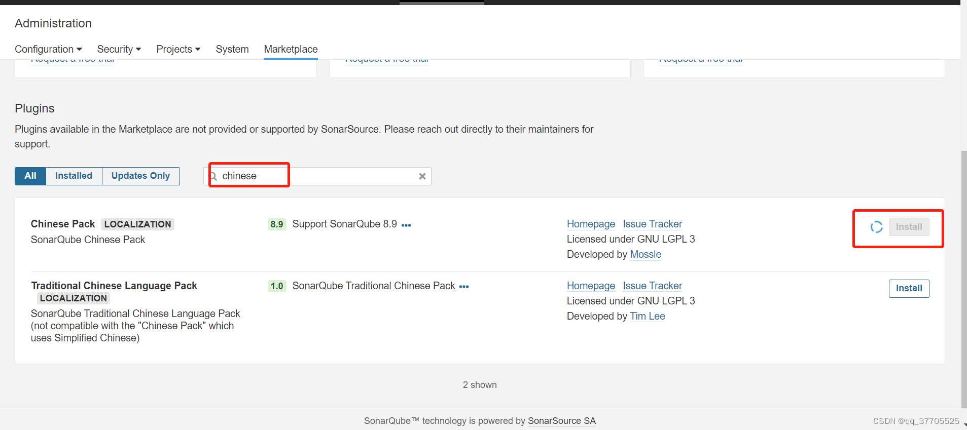Expand Chinese Pack version details ellipsis
The height and width of the screenshot is (430, 967).
(x=406, y=225)
